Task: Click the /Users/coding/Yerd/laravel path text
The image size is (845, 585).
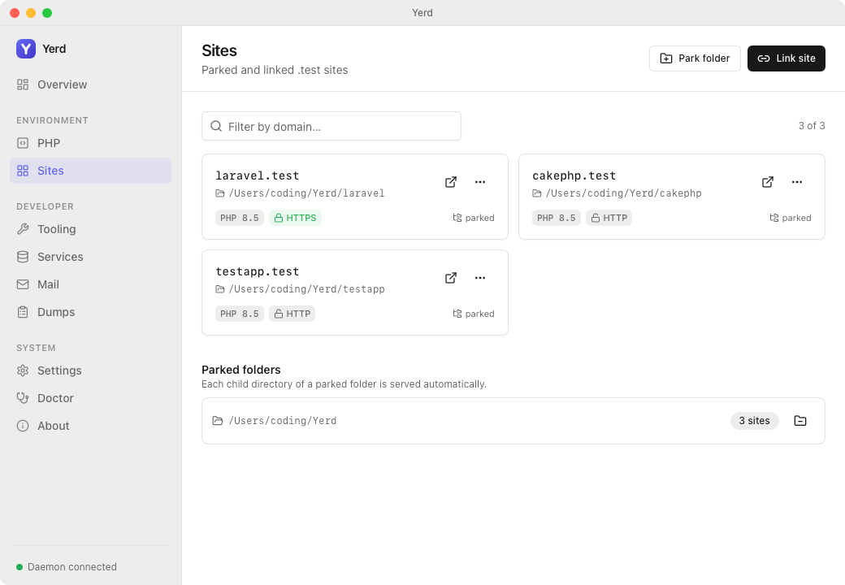Action: [306, 193]
